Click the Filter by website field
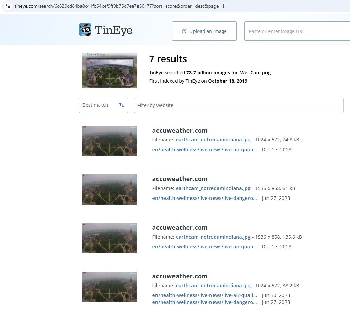The width and height of the screenshot is (350, 310). [x=238, y=105]
